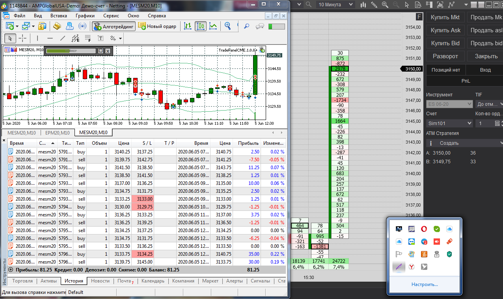Switch chart to candlestick icon
503x299 pixels.
pos(201,26)
